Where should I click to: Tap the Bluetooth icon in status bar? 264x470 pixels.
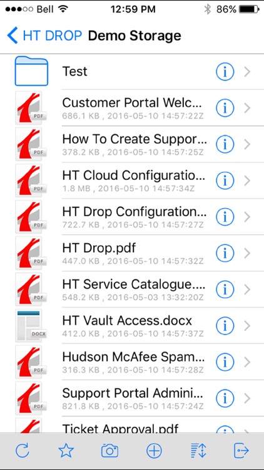[x=208, y=9]
